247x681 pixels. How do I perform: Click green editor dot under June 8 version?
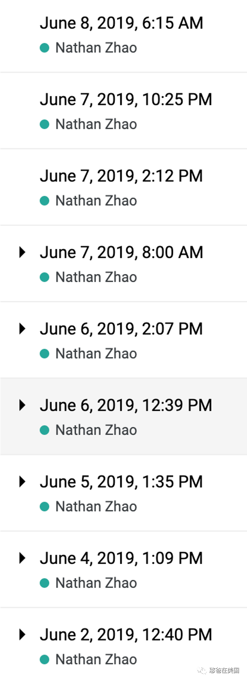click(45, 48)
